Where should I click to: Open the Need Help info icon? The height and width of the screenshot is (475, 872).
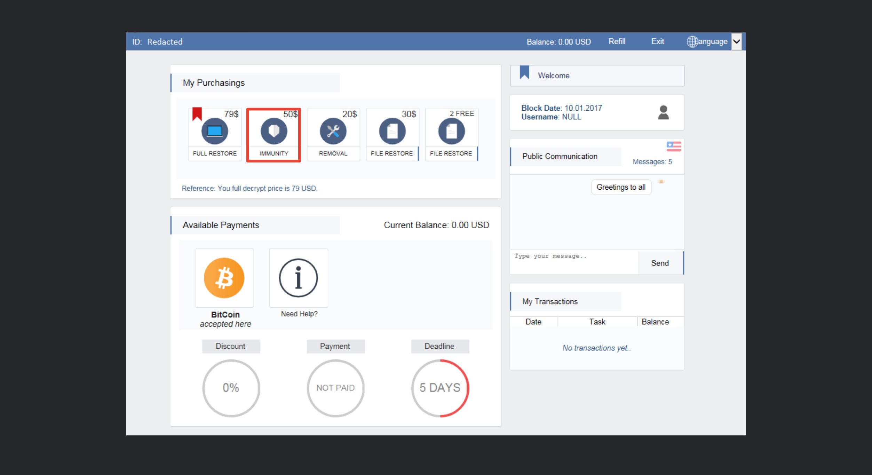298,278
